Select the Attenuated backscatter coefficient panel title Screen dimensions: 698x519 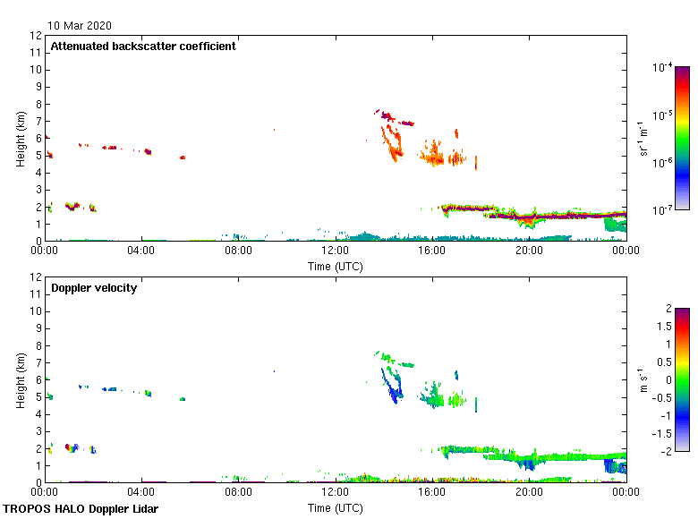(x=143, y=47)
